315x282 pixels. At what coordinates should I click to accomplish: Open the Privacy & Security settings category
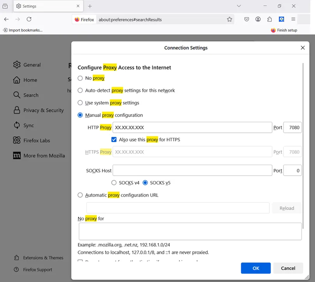click(x=39, y=110)
